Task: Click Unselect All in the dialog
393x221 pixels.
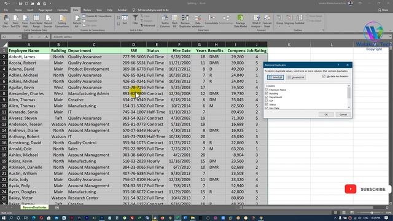Action: click(296, 77)
